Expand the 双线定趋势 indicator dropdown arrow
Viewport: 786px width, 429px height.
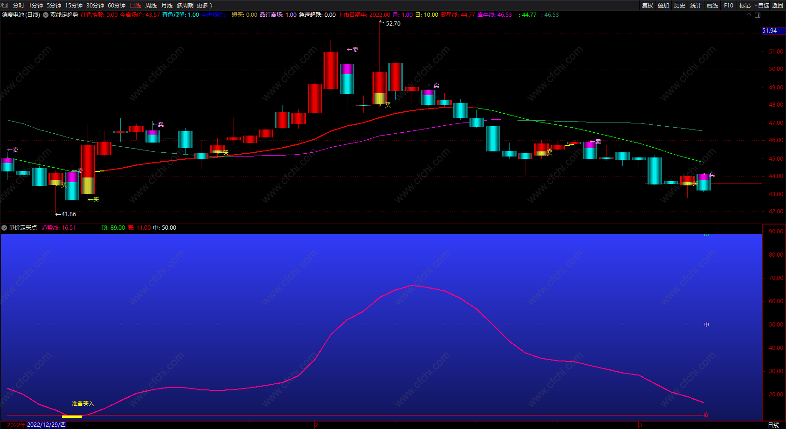[46, 15]
